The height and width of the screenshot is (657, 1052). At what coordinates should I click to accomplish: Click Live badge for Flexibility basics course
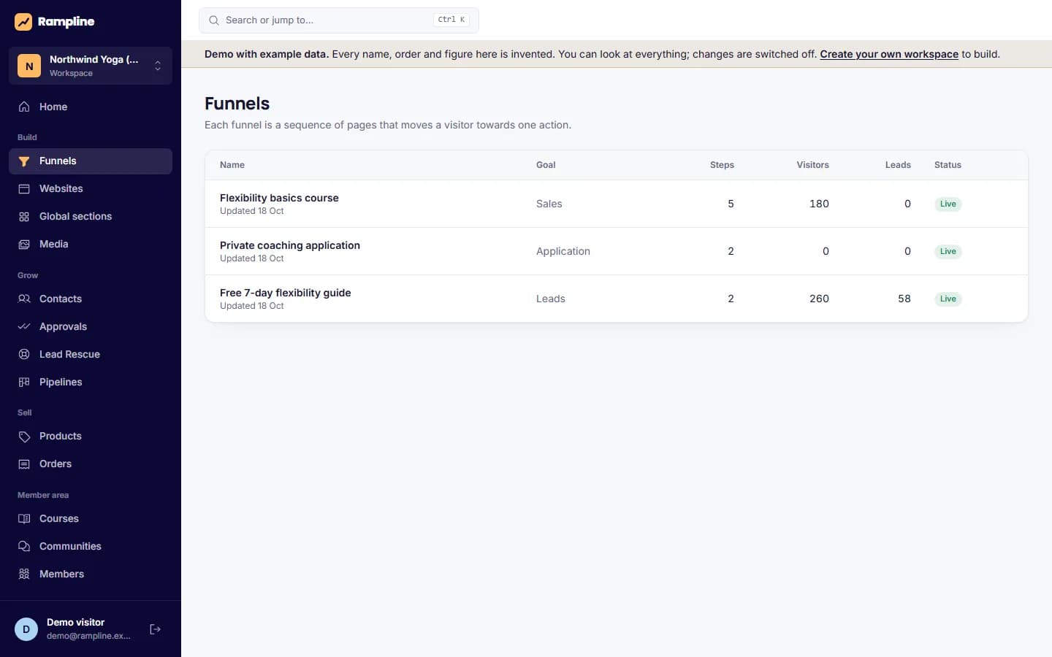pyautogui.click(x=948, y=204)
